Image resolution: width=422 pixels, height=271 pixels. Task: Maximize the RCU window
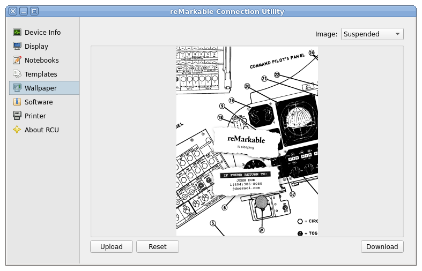click(34, 11)
